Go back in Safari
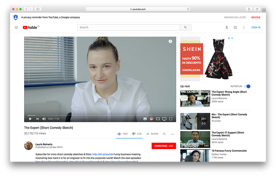The height and width of the screenshot is (176, 276). 26,9
